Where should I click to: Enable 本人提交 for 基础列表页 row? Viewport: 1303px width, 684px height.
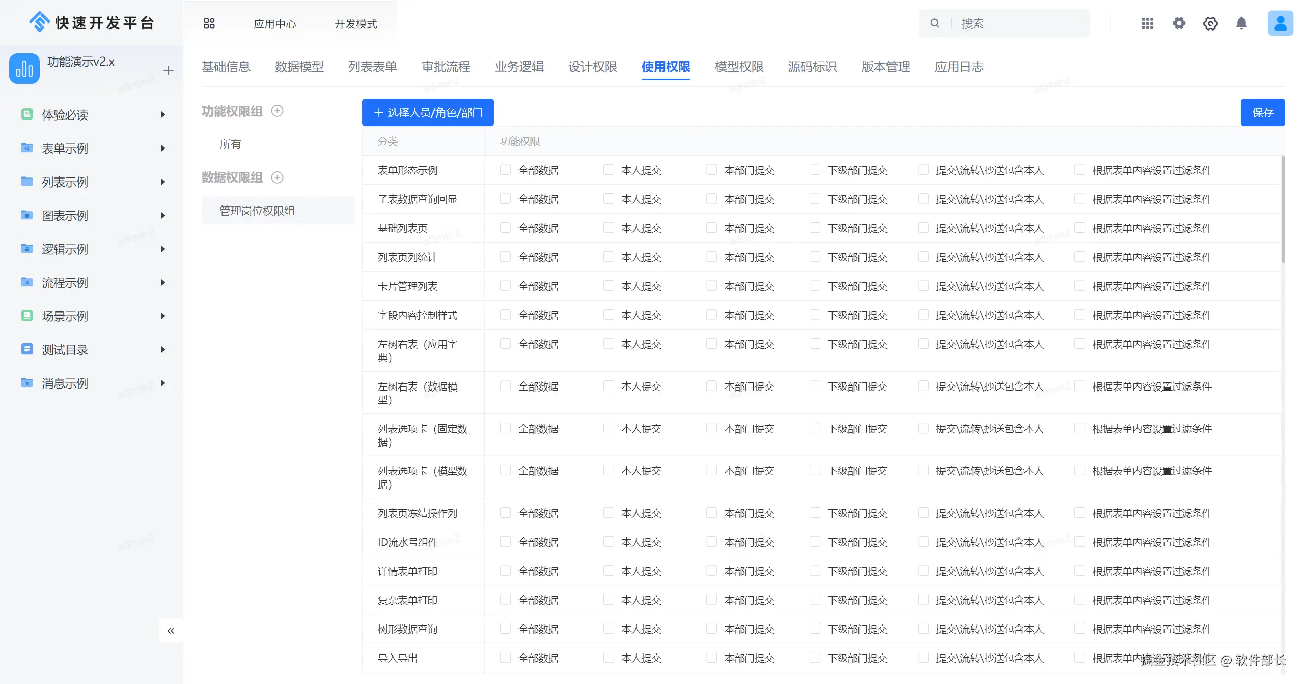pyautogui.click(x=608, y=228)
